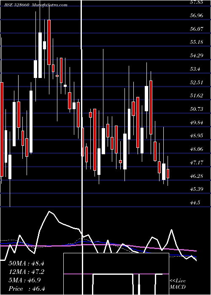Click the 52.51 price axis label
Image resolution: width=211 pixels, height=295 pixels.
[197, 83]
